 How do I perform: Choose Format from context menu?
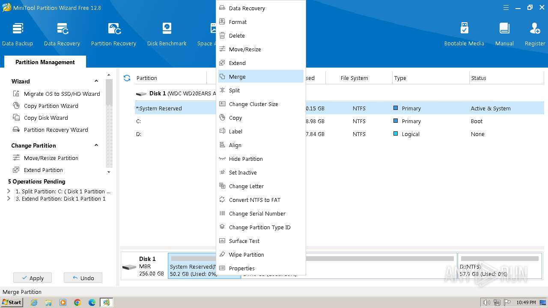pyautogui.click(x=261, y=22)
